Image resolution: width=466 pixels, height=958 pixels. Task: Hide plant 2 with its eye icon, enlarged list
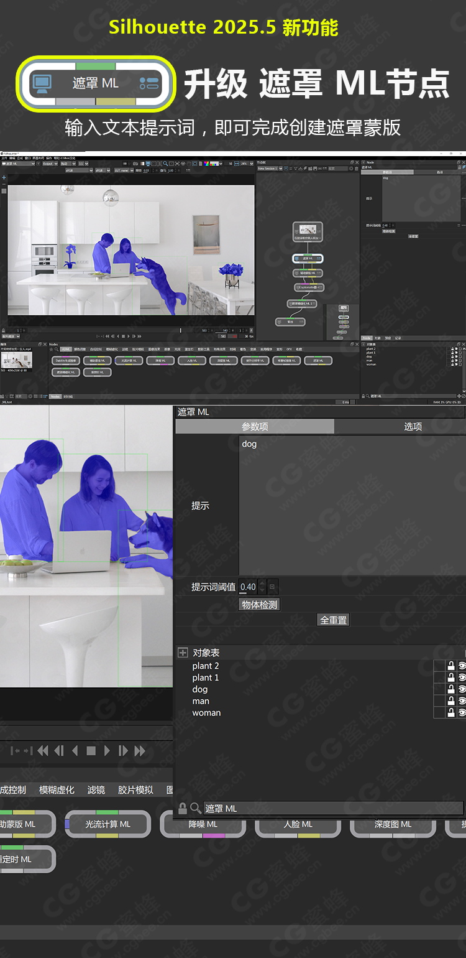462,666
